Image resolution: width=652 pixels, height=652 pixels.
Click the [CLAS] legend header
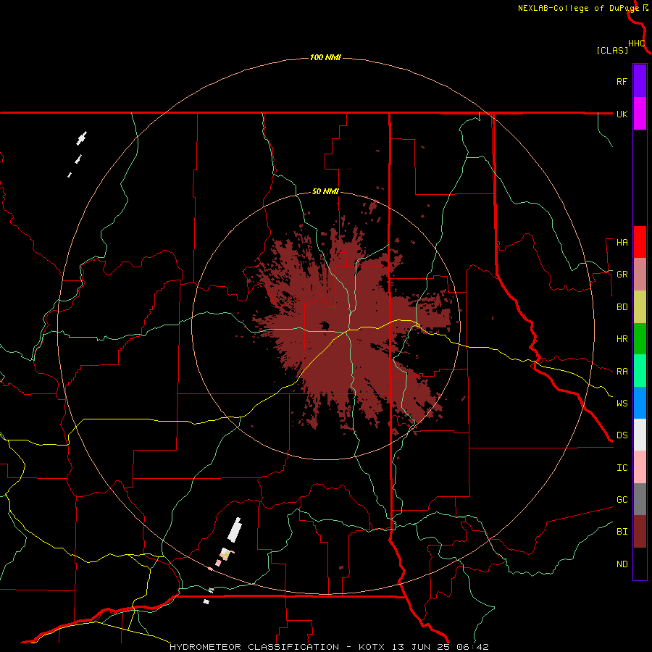click(612, 50)
